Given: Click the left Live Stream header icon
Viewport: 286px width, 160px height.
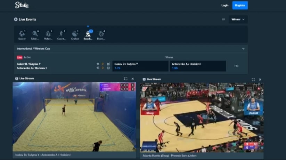Looking at the screenshot, I should [x=17, y=79].
